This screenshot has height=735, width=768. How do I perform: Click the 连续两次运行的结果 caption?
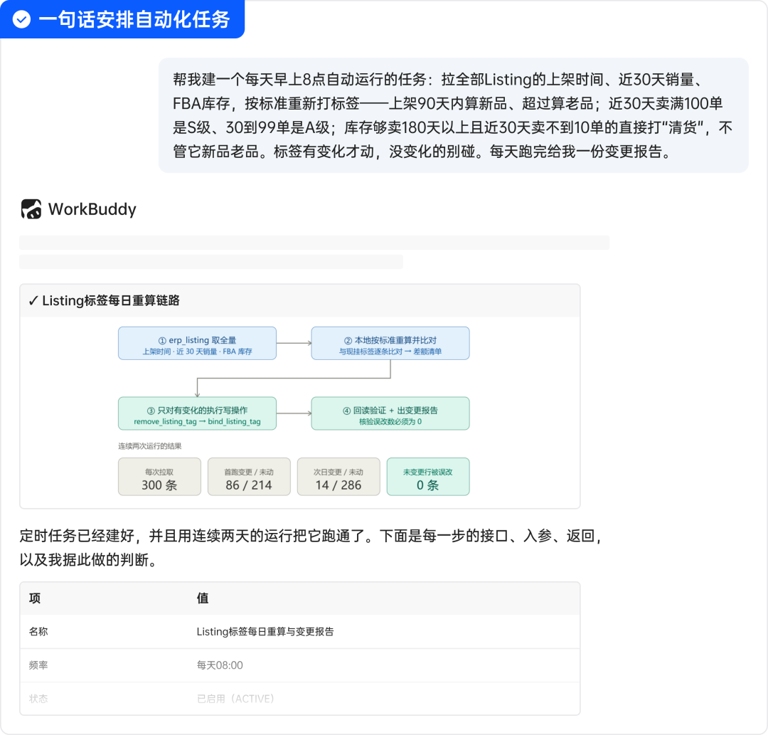coord(150,446)
